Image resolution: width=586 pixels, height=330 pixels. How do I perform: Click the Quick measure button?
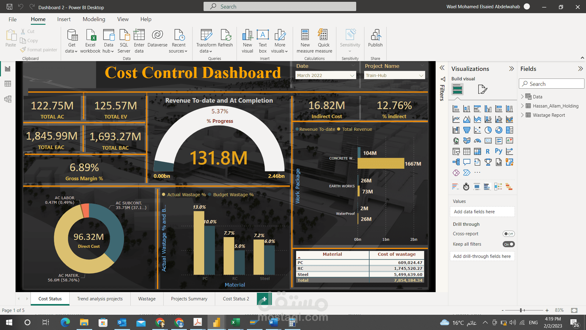tap(324, 41)
